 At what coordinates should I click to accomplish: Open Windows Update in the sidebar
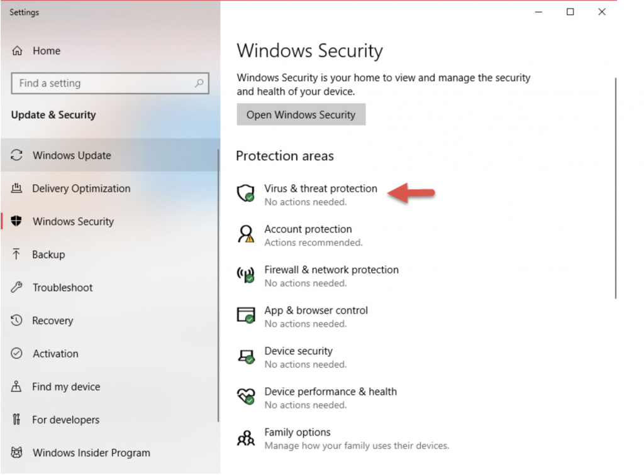click(x=72, y=155)
